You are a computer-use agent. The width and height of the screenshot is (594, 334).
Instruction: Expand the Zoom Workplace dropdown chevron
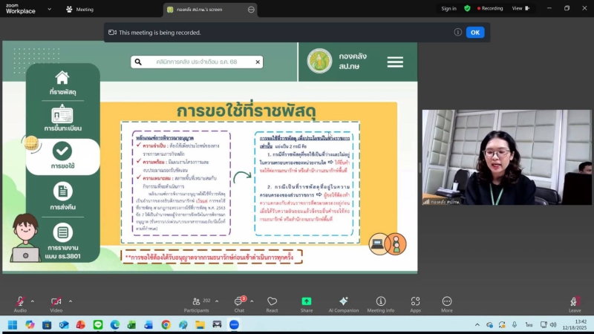click(x=49, y=9)
